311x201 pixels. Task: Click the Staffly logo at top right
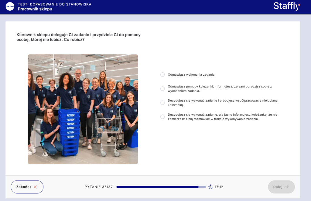(x=286, y=6)
